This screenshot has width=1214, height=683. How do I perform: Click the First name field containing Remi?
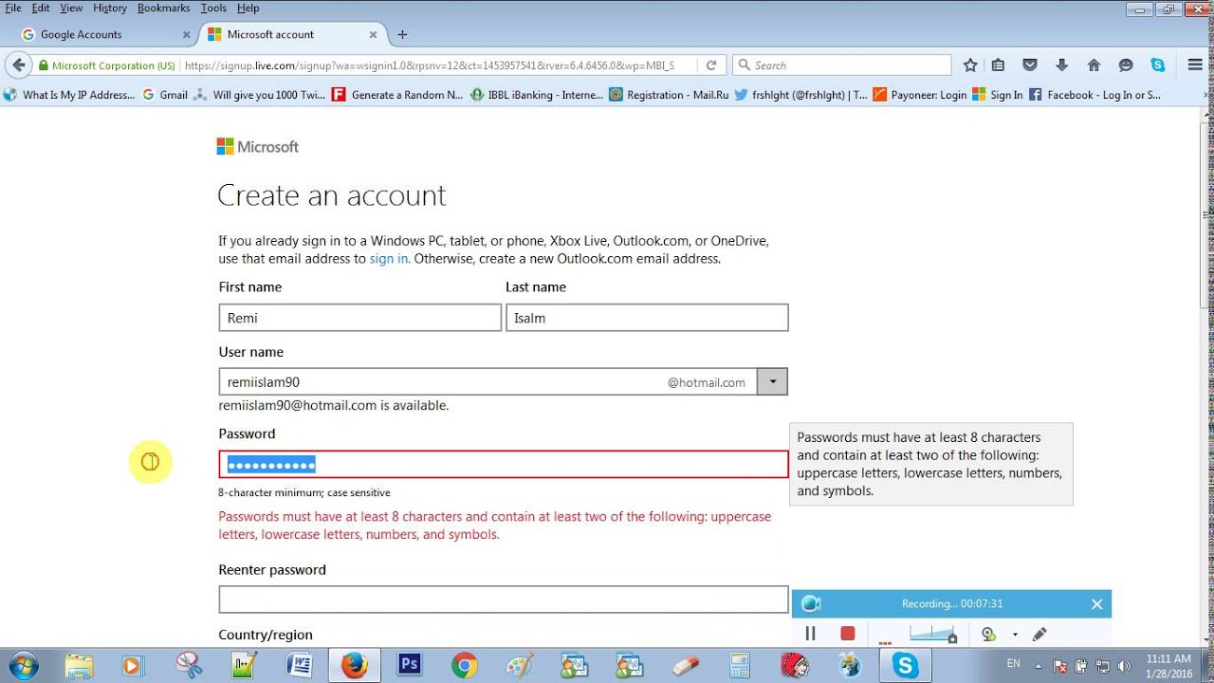pos(360,318)
